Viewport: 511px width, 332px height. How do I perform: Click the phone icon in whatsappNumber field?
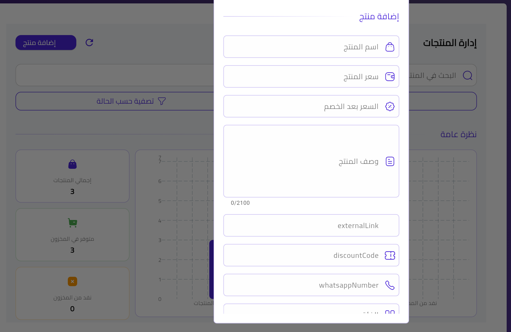(x=390, y=285)
